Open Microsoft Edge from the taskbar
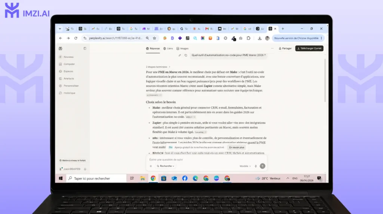This screenshot has width=383, height=214. (x=195, y=178)
